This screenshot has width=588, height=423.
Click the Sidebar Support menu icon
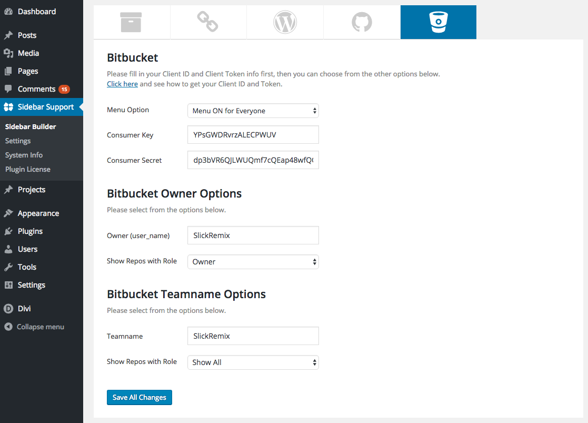point(8,107)
